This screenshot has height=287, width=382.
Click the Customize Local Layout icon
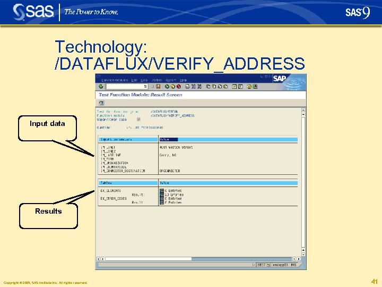[x=255, y=87]
